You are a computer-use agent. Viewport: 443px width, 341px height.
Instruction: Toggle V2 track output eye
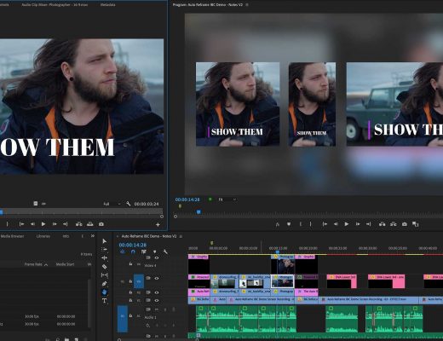click(157, 292)
